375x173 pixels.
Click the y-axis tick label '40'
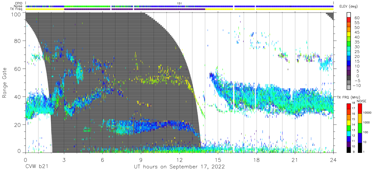pos(18,97)
